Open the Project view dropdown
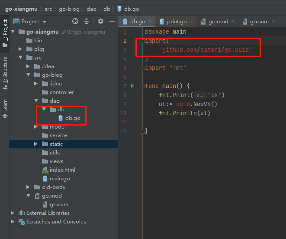286x239 pixels. 30,22
